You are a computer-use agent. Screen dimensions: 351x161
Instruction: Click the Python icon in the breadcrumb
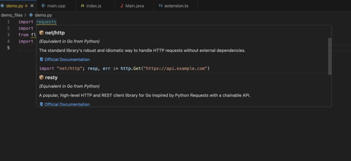[x=31, y=15]
